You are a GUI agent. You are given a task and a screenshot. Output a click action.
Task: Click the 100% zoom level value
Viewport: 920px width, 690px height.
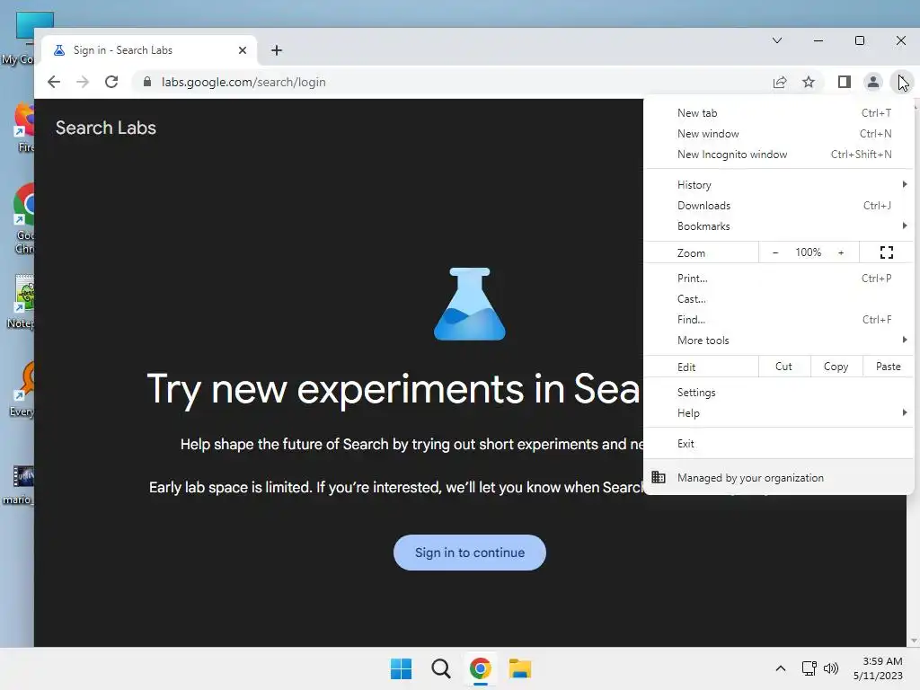808,252
